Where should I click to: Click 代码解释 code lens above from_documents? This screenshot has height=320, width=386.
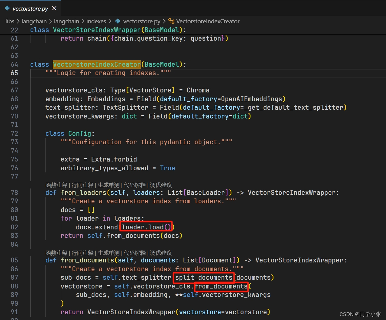click(x=135, y=253)
